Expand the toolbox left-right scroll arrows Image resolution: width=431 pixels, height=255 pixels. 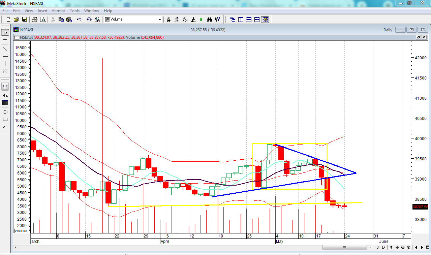click(5, 86)
